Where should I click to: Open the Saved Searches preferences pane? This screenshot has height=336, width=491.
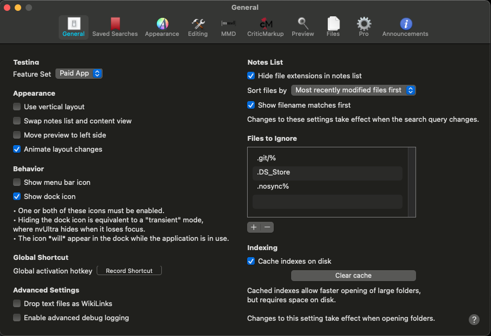115,27
